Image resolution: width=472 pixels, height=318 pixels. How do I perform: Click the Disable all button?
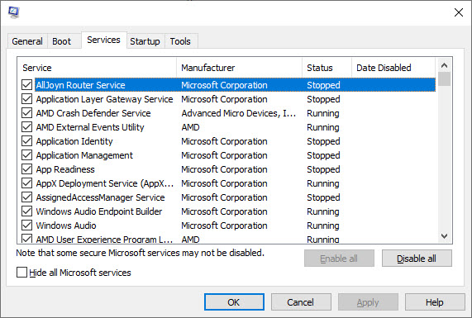417,259
